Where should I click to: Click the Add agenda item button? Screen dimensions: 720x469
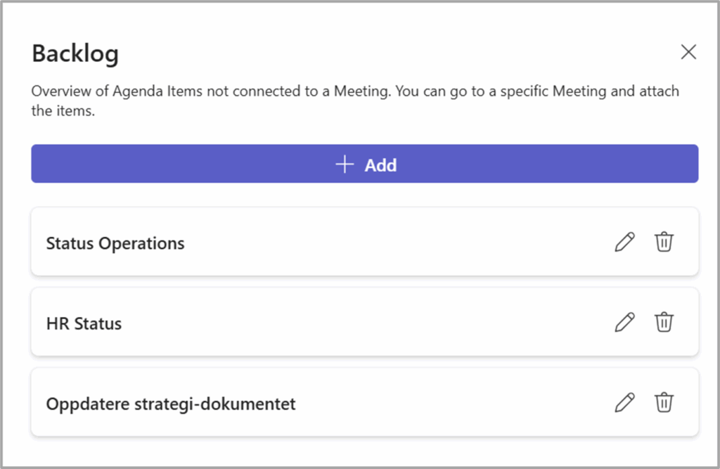tap(364, 163)
